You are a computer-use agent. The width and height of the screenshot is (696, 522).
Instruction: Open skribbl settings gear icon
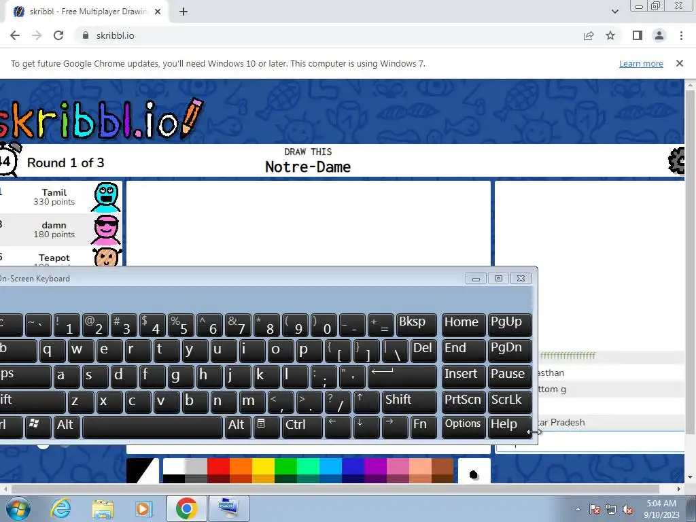point(676,160)
